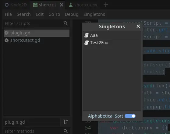Toggle the Alphabetical Sort switch
The image size is (170, 134).
[130, 116]
